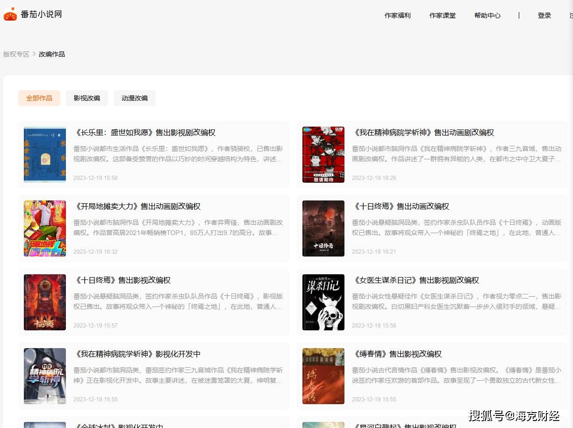Open 《十日终焉》售出影视改编权 article title

click(x=122, y=280)
